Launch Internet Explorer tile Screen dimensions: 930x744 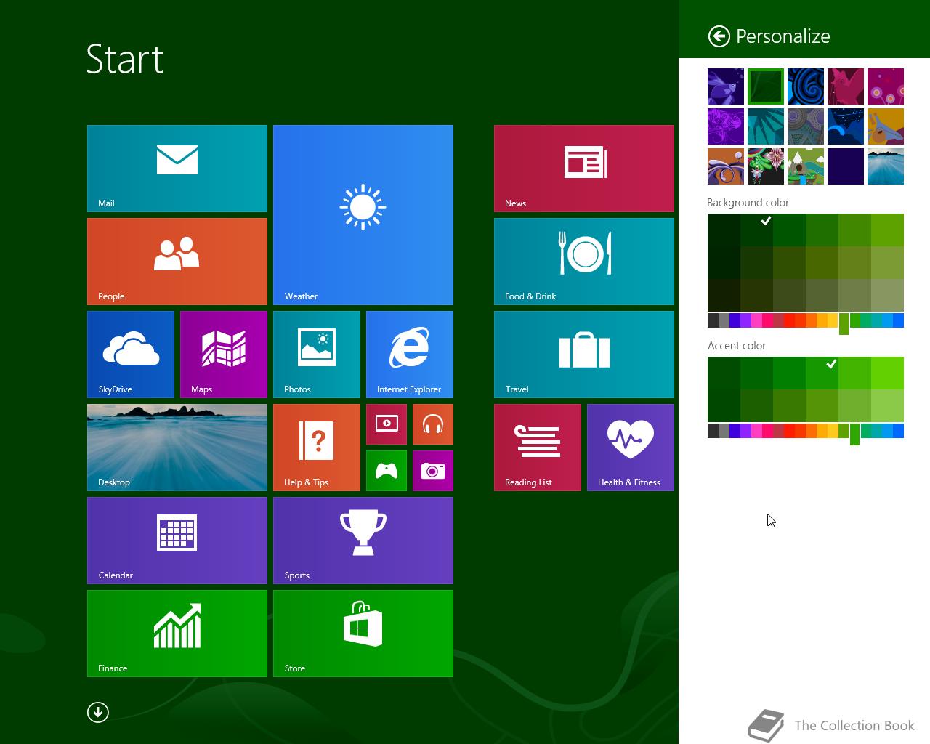410,355
